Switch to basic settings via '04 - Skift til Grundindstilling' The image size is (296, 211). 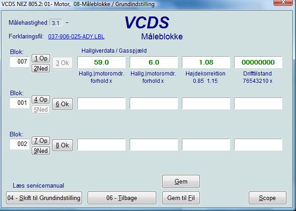coord(44,198)
